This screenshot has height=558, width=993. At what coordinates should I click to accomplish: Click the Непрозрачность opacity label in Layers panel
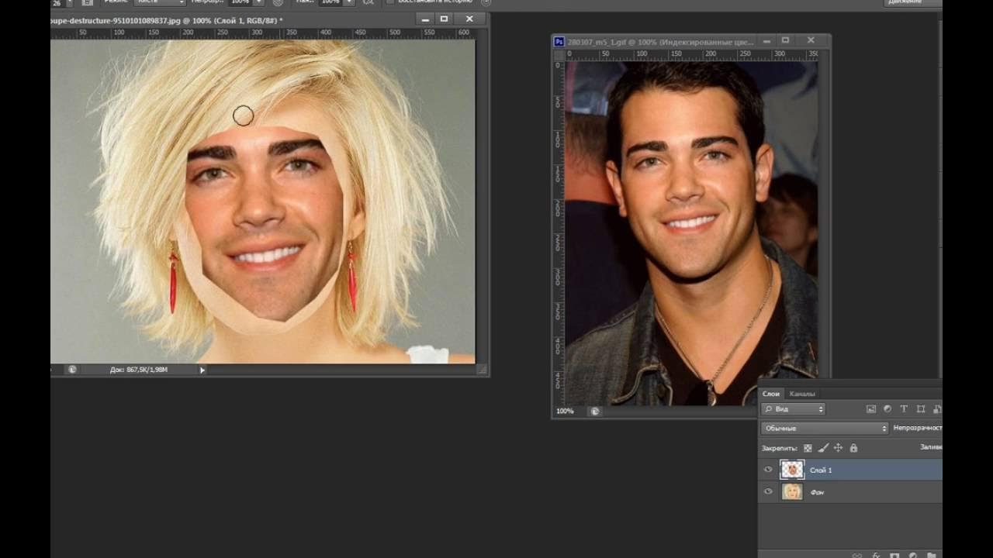pyautogui.click(x=918, y=428)
